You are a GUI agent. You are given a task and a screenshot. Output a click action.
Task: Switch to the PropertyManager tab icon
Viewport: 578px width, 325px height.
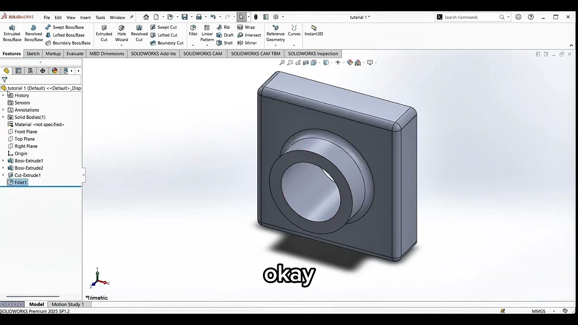18,71
